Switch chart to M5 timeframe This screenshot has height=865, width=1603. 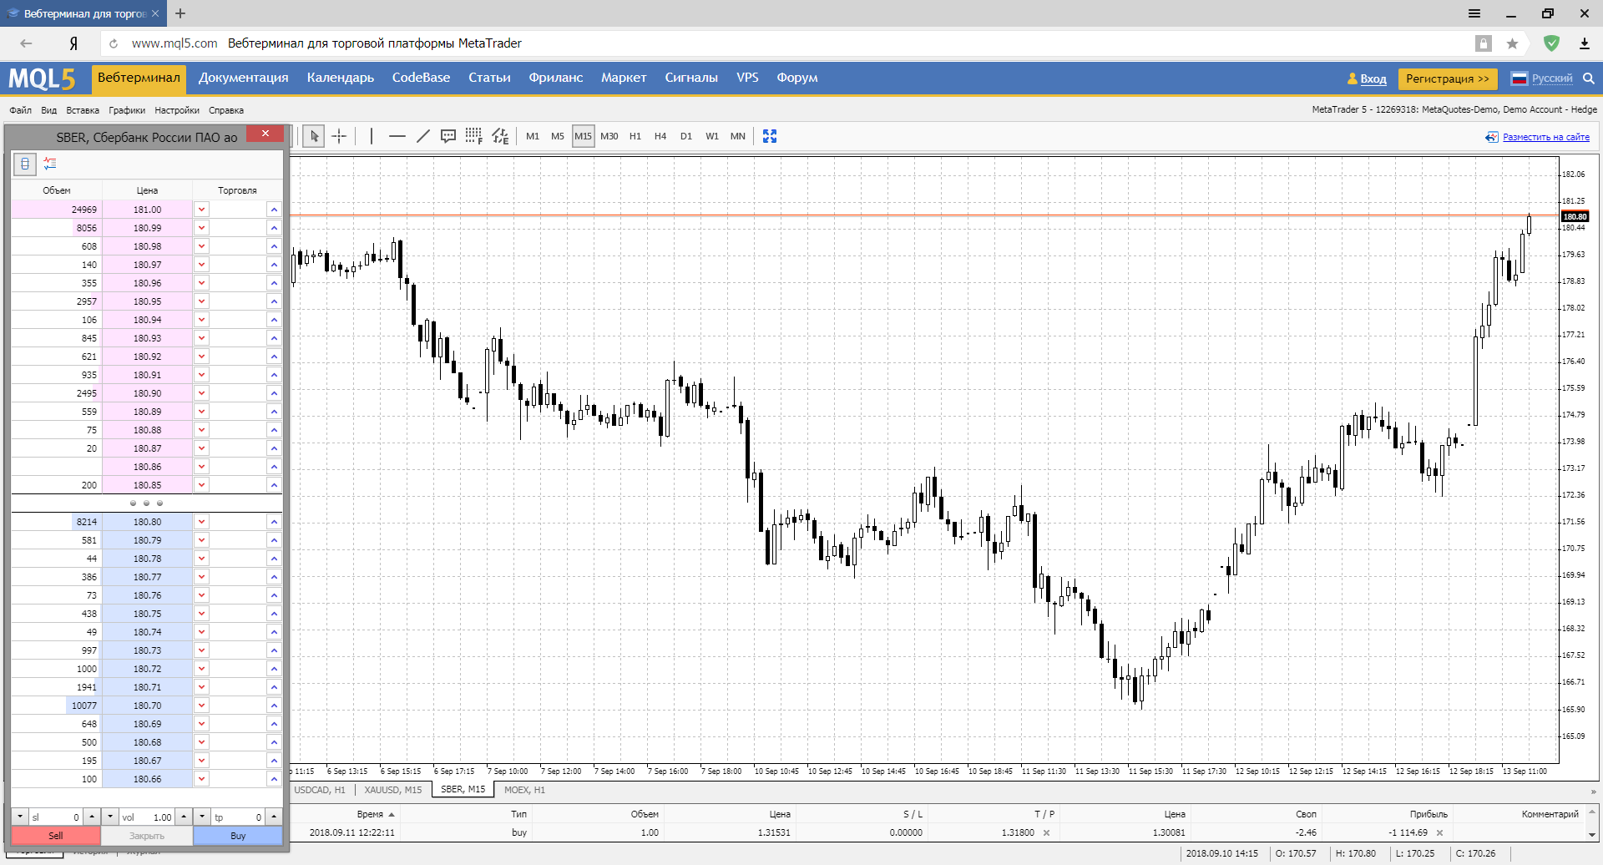[558, 136]
